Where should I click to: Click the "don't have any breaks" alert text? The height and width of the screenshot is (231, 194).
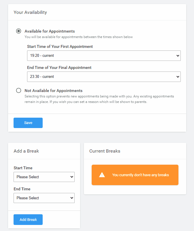[140, 175]
